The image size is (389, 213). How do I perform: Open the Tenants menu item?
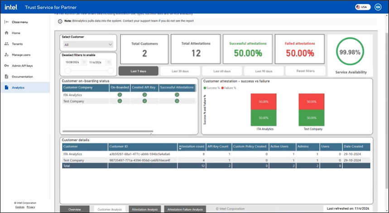coord(25,44)
